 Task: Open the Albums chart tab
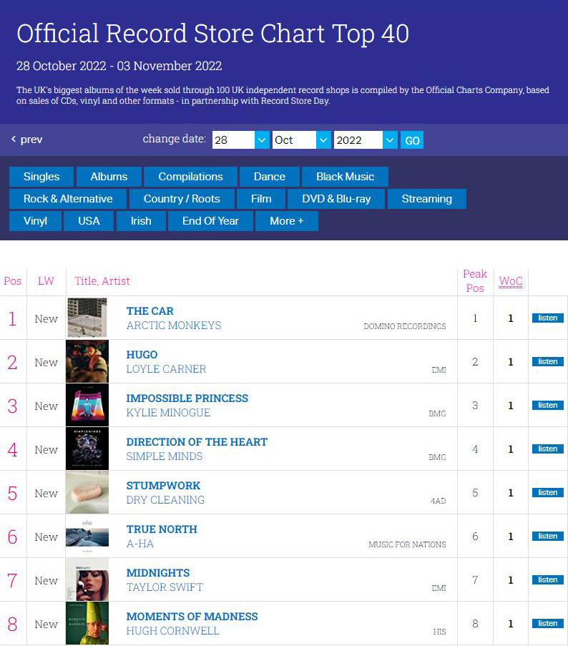(109, 177)
